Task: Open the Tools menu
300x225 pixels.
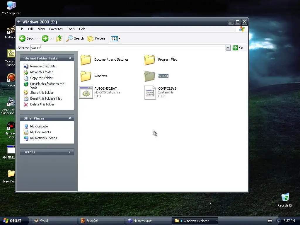Action: coord(71,29)
